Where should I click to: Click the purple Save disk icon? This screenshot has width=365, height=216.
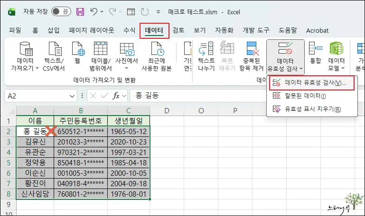pos(80,12)
